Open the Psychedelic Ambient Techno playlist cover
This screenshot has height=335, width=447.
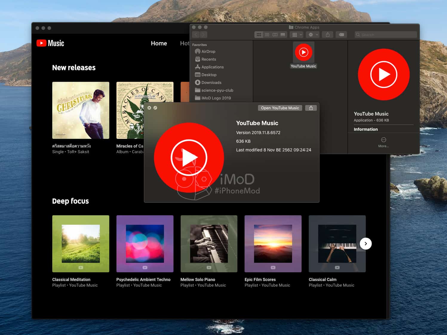145,244
